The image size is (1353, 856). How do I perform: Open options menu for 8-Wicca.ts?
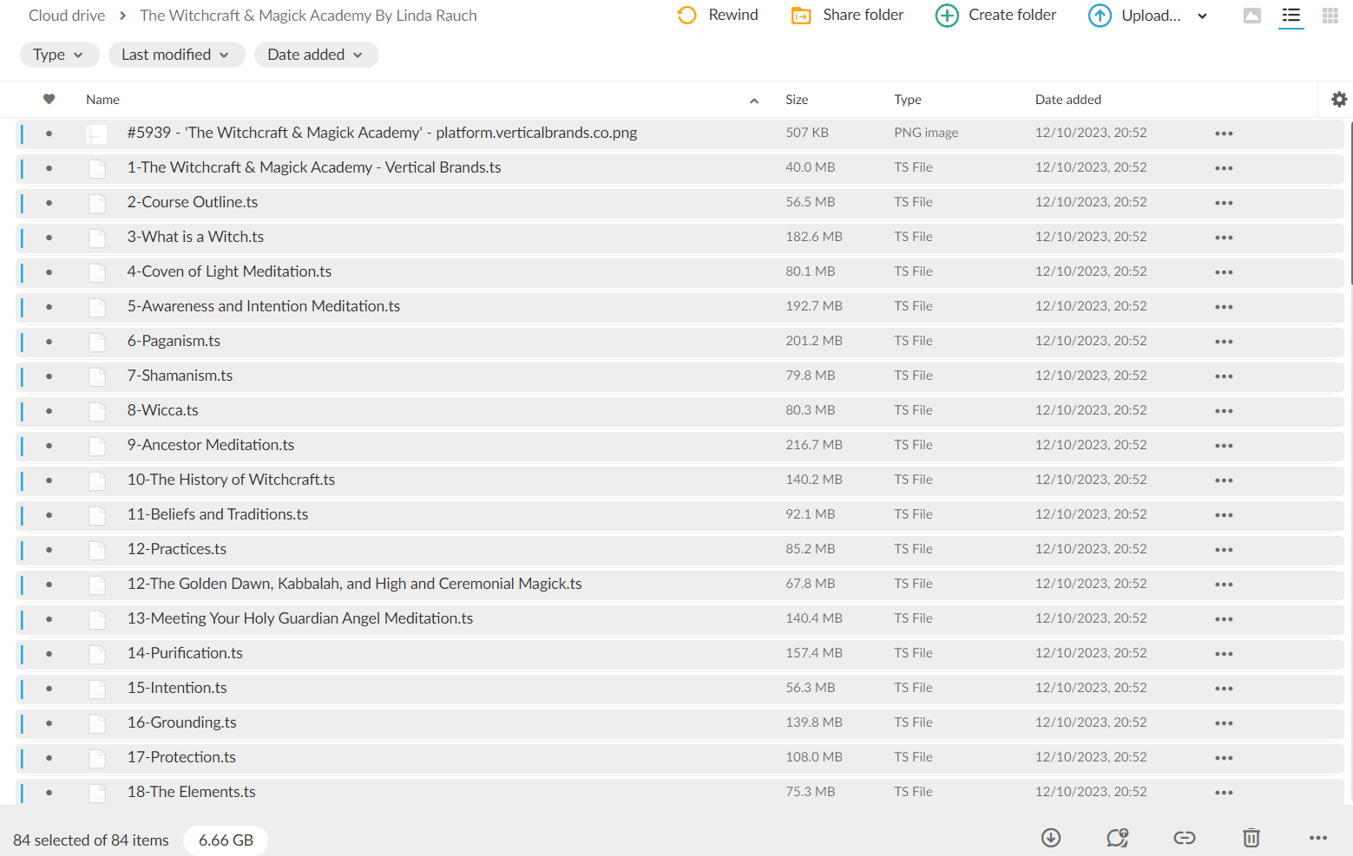click(1224, 411)
